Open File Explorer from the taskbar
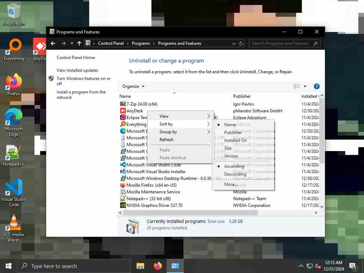Viewport: 364px width, 273px height. pyautogui.click(x=140, y=266)
